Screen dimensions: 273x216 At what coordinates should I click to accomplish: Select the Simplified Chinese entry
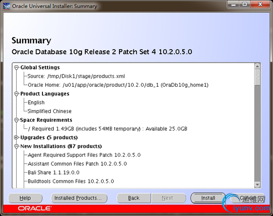pos(49,111)
